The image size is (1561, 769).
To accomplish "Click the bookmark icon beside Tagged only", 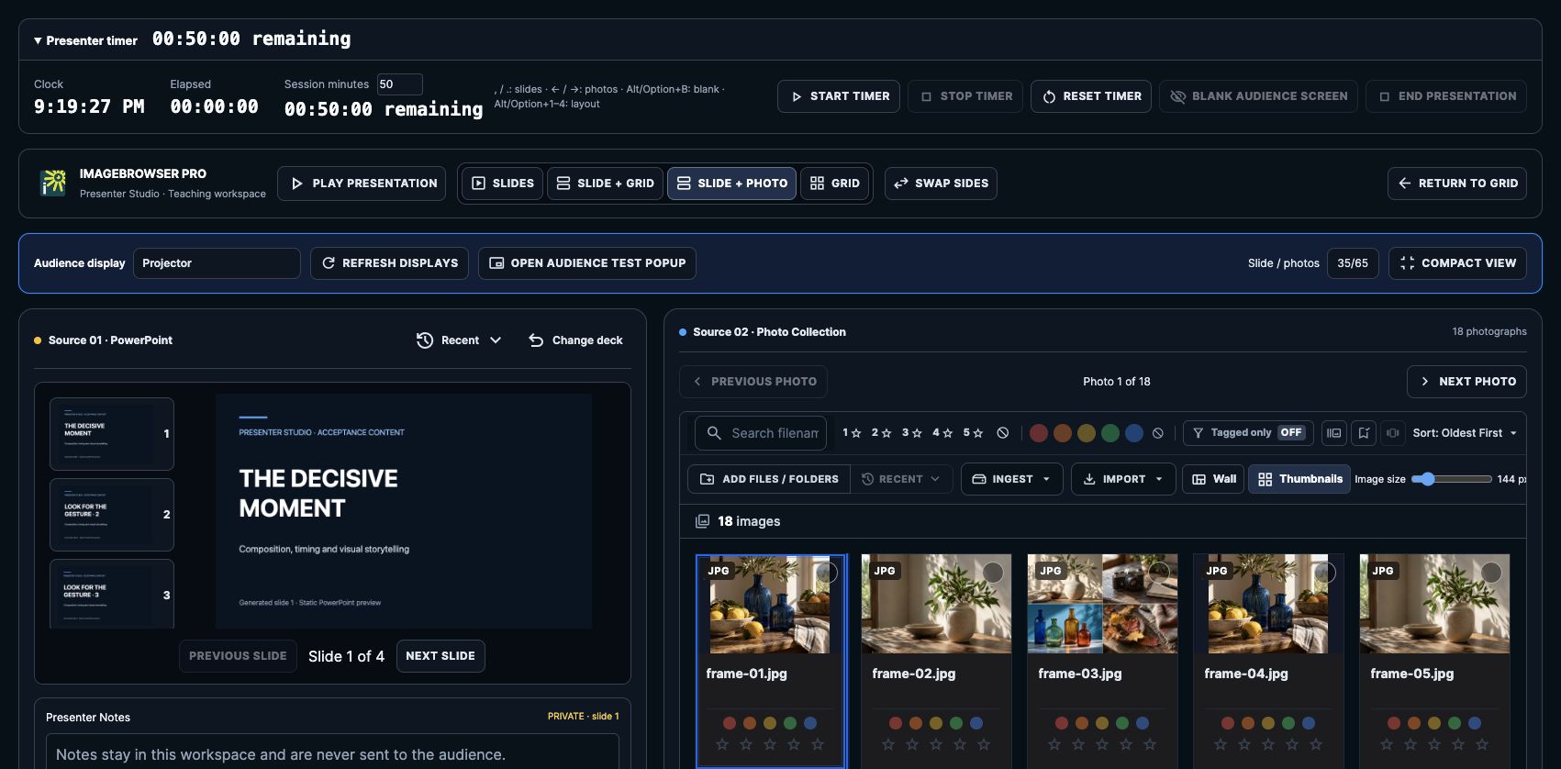I will [1364, 433].
